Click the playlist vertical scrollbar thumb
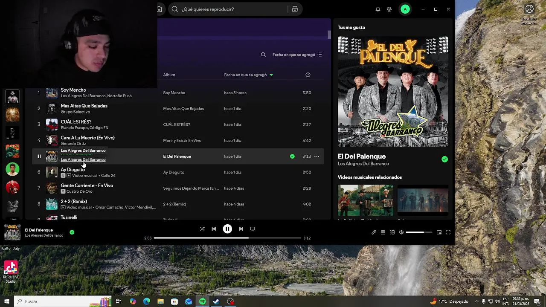 [329, 35]
